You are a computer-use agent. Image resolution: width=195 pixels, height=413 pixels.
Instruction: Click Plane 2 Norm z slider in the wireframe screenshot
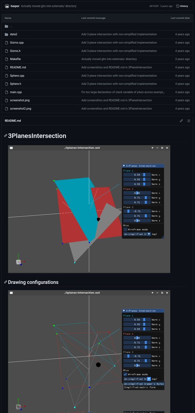point(137,347)
